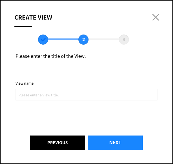Image resolution: width=173 pixels, height=164 pixels.
Task: Click the View name input field
Action: click(x=86, y=95)
